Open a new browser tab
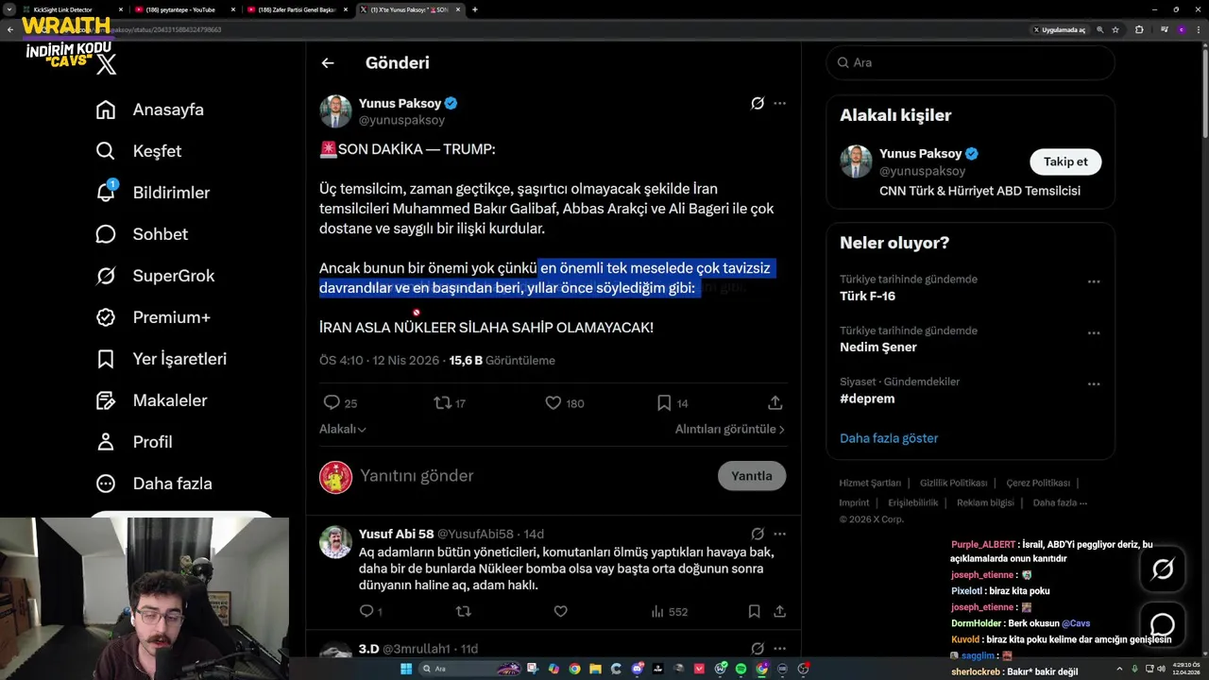Viewport: 1209px width, 680px height. [474, 9]
